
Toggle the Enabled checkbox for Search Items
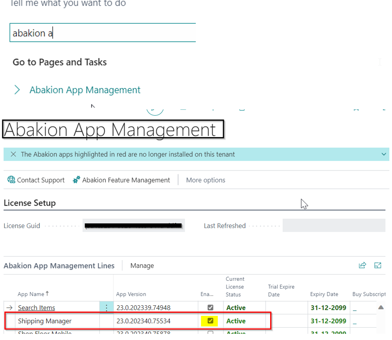point(210,307)
